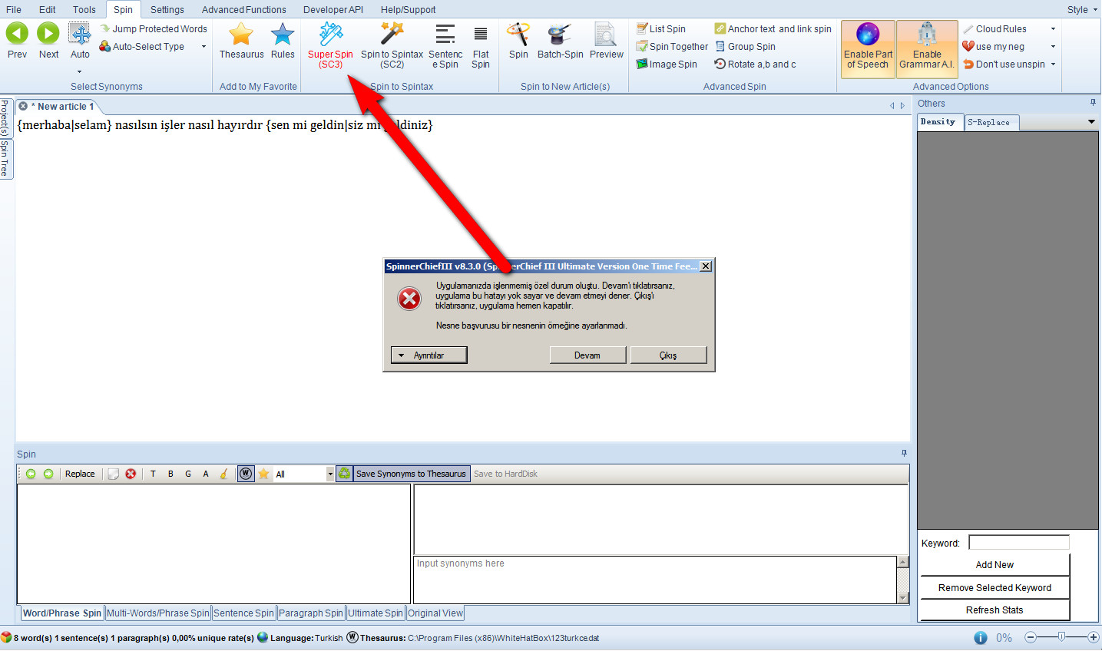Switch to the Sentence Spin tab
This screenshot has width=1102, height=651.
[243, 613]
